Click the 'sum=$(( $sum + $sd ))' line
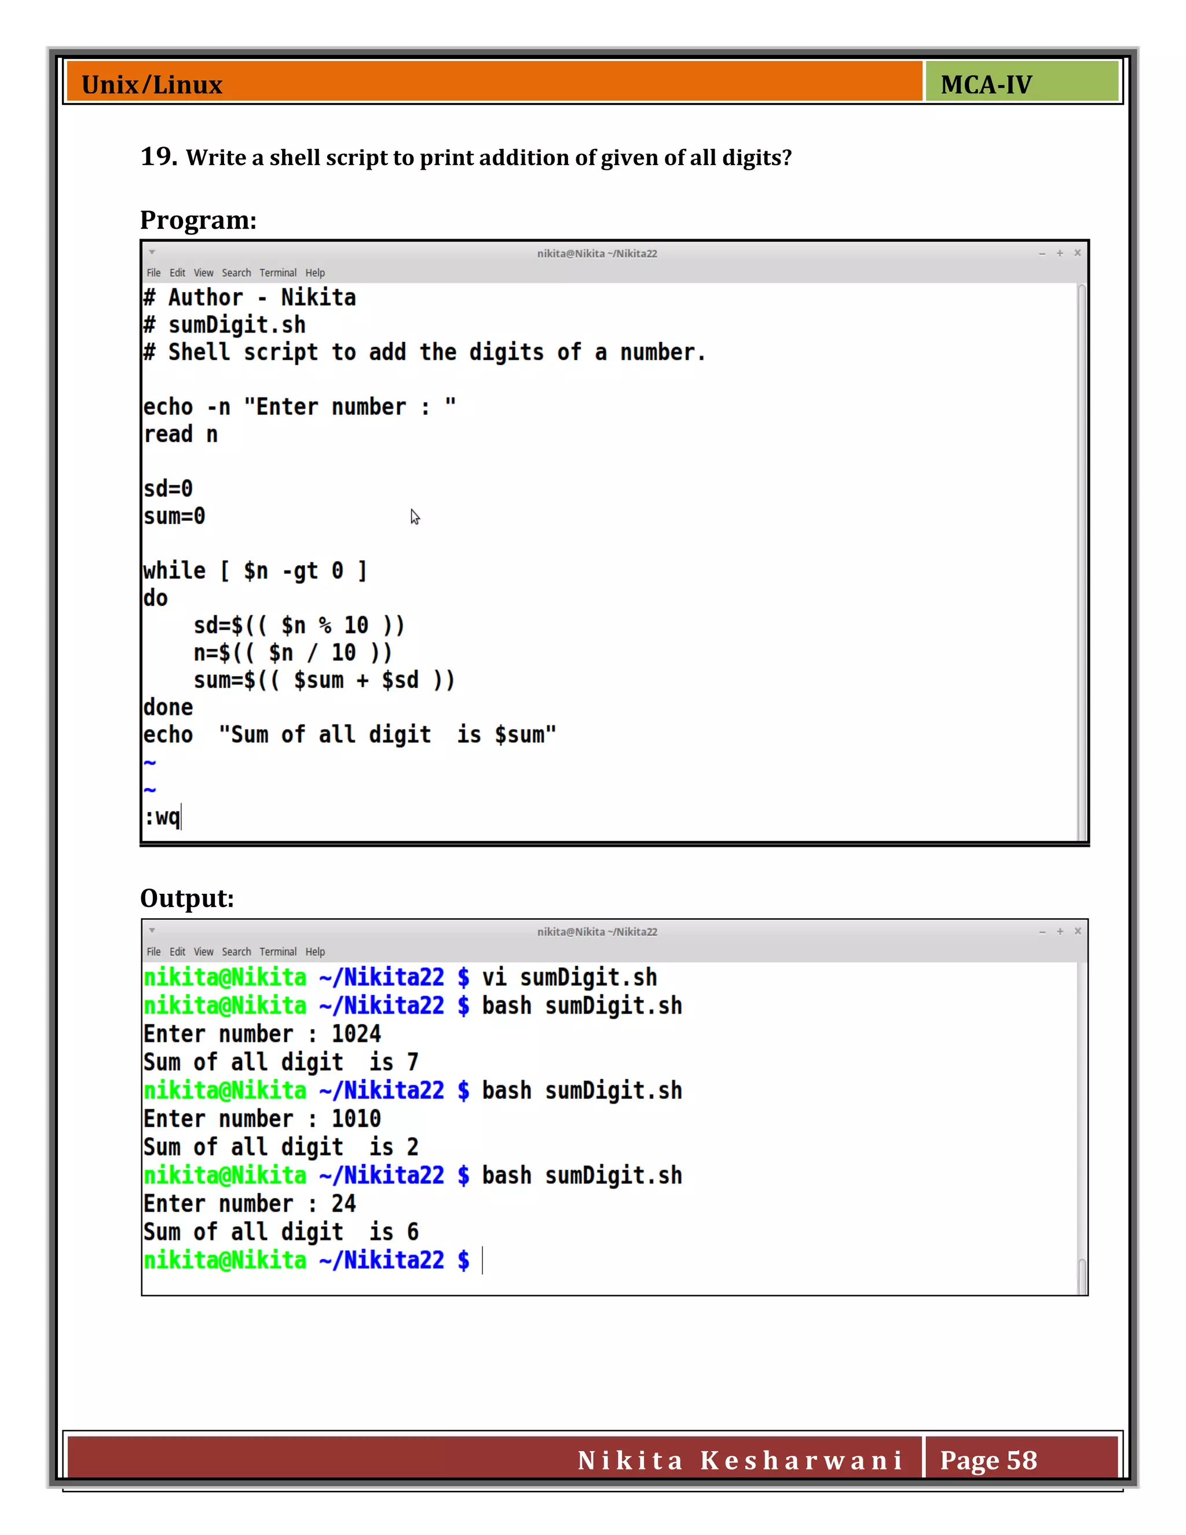1186x1535 pixels. pos(325,681)
